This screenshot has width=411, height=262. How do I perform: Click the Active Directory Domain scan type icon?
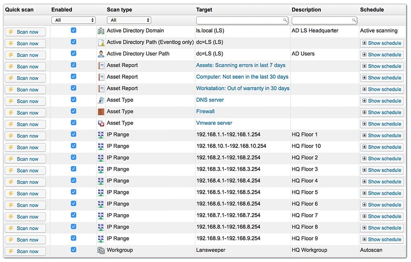[x=101, y=31]
